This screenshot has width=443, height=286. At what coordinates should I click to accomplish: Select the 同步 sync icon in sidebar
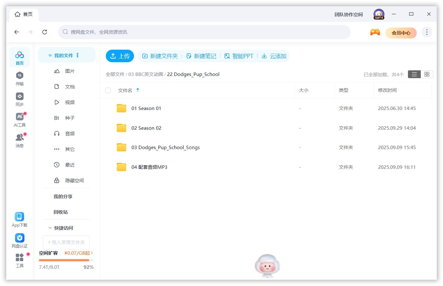[19, 98]
